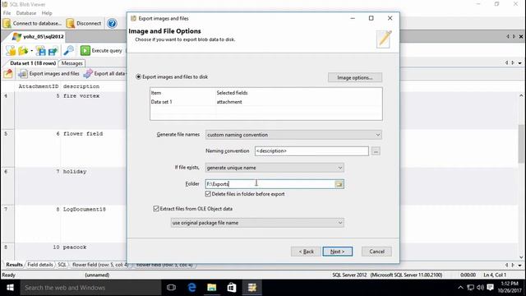
Task: Click Export images and files toolbar button
Action: (49, 73)
